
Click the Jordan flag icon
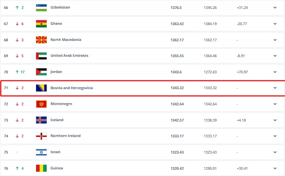pos(41,72)
